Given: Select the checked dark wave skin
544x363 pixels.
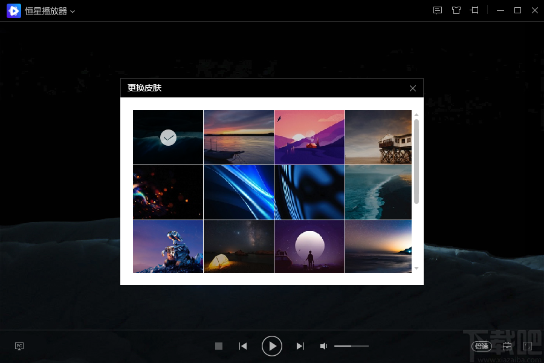Looking at the screenshot, I should 168,137.
